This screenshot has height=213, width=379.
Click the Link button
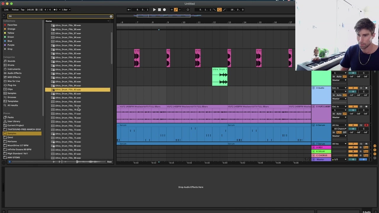pyautogui.click(x=6, y=10)
